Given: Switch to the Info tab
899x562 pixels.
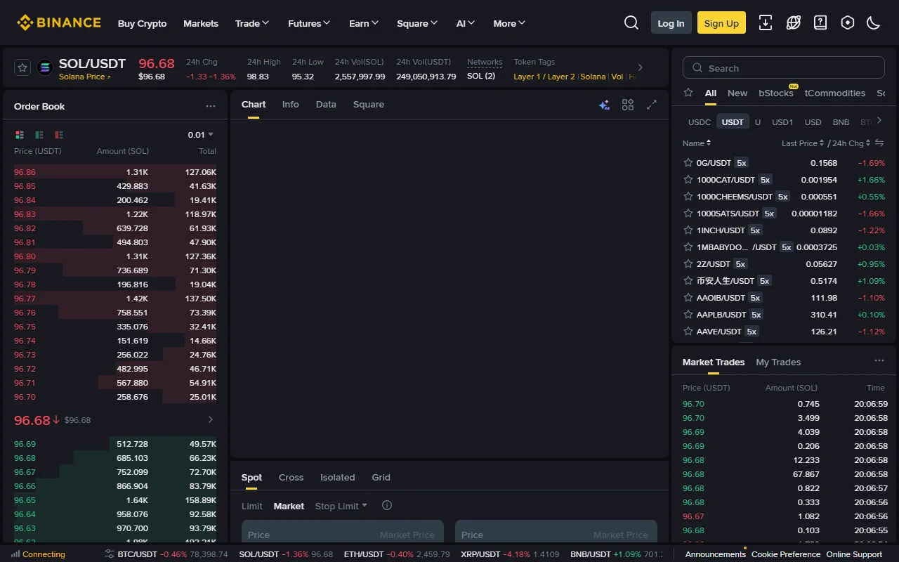Looking at the screenshot, I should [x=291, y=104].
